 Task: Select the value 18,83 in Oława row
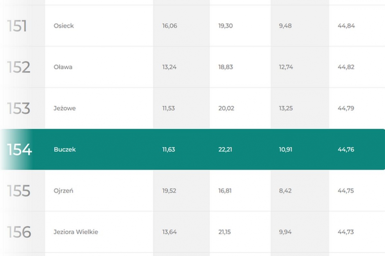226,67
